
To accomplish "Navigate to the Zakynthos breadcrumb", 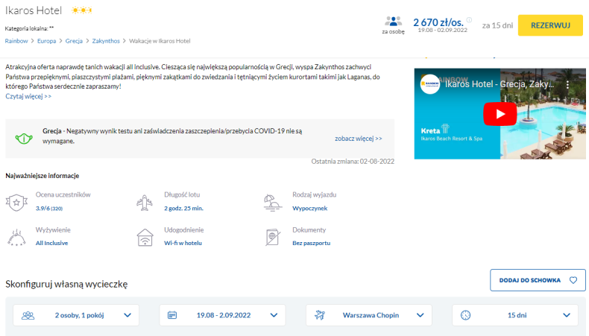I will click(x=106, y=41).
